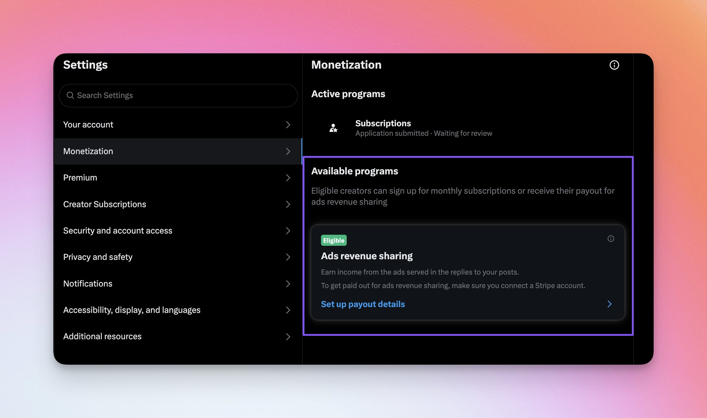Go to Creator Subscriptions

(178, 204)
